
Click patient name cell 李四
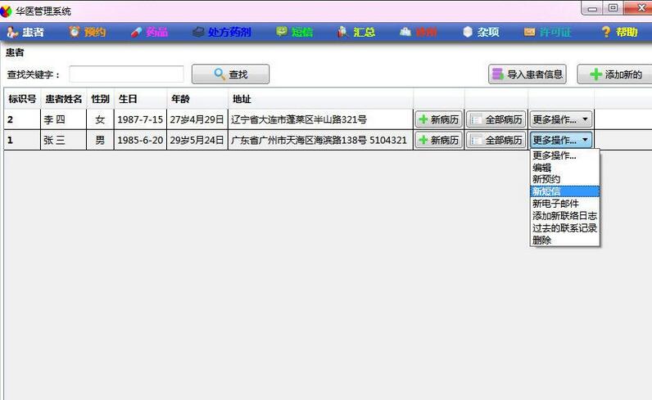point(64,119)
